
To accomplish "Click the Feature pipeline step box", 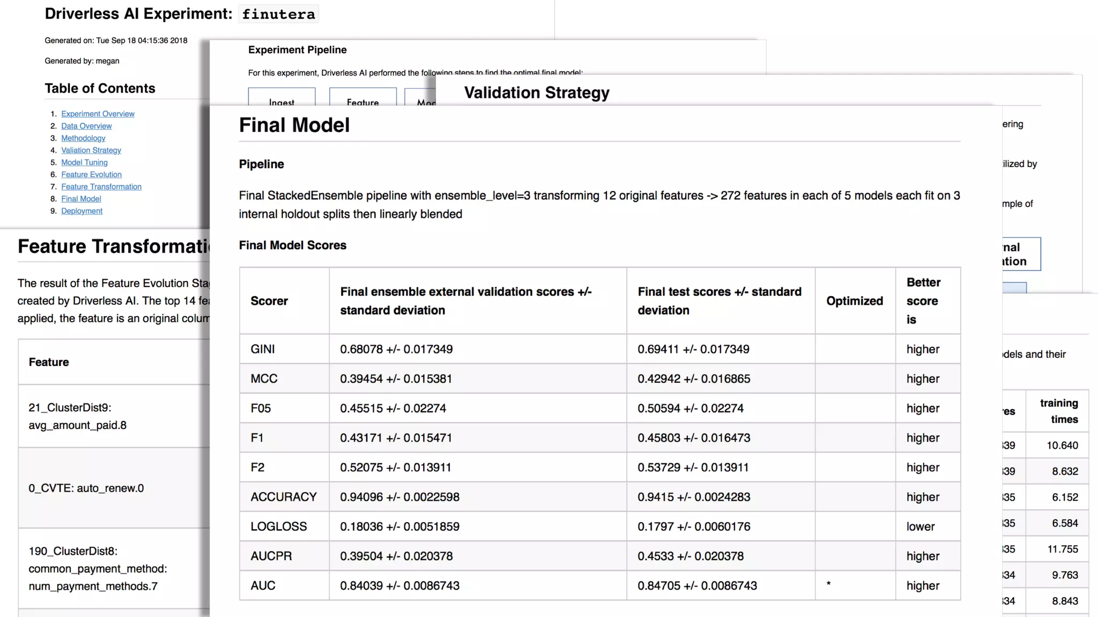I will click(x=362, y=98).
